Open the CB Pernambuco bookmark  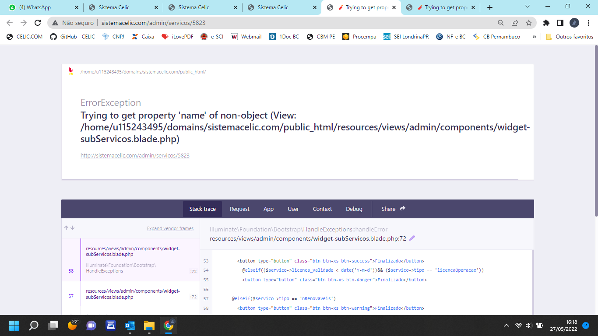point(496,37)
